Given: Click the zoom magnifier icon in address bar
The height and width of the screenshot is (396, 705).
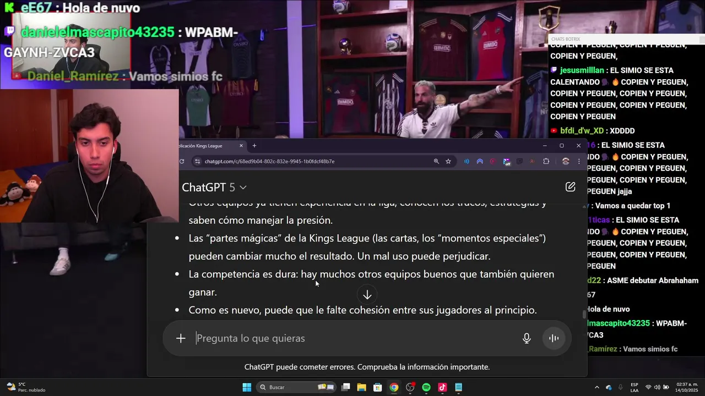Looking at the screenshot, I should point(436,161).
